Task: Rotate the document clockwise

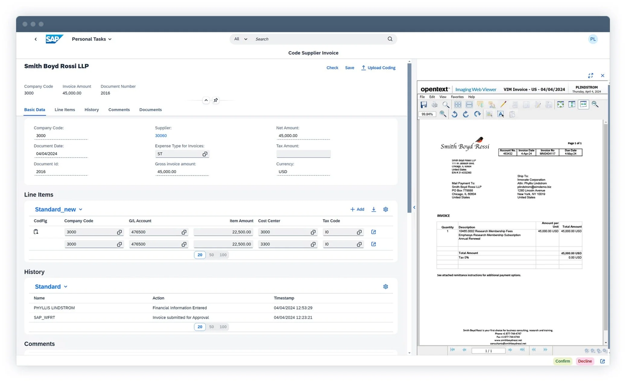Action: click(477, 114)
